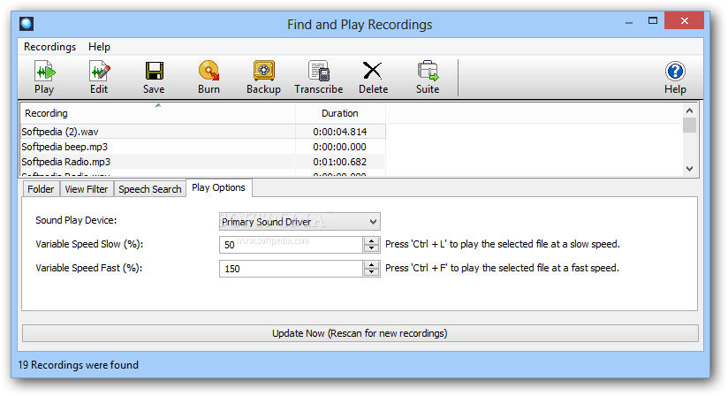This screenshot has width=728, height=396.
Task: Click the application icon in title bar
Action: pyautogui.click(x=27, y=24)
